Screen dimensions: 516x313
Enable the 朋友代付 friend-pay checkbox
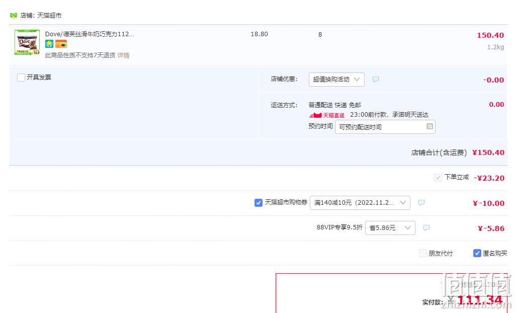coord(423,253)
